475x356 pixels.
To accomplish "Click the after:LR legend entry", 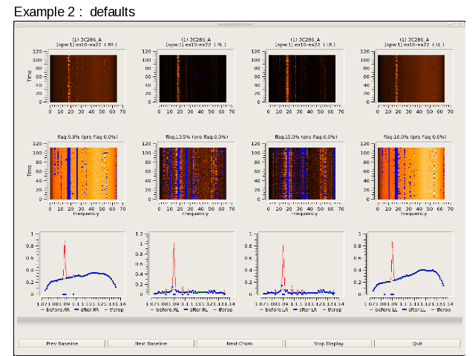I will click(305, 310).
